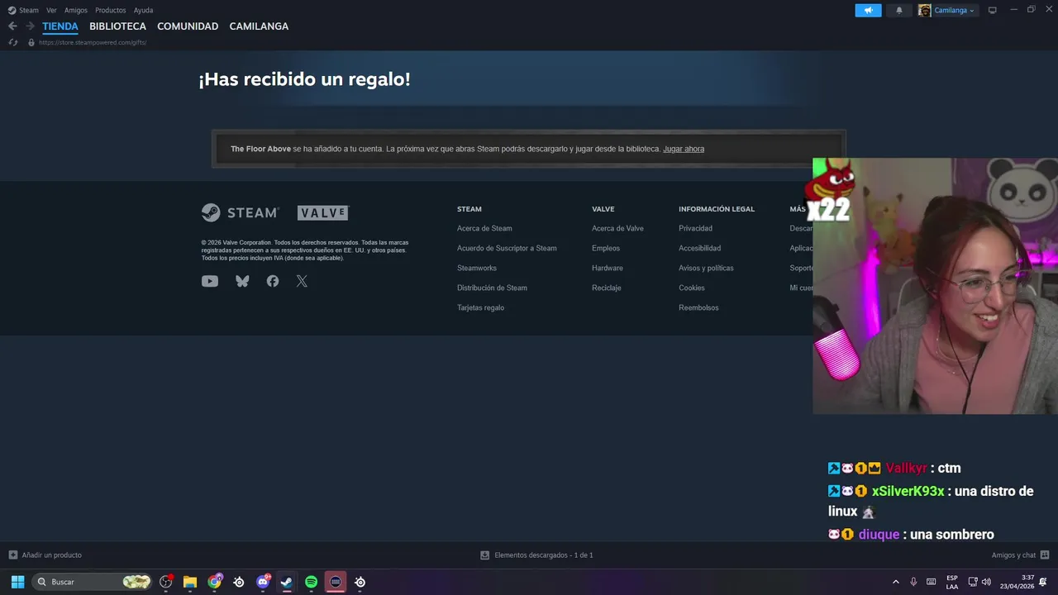
Task: Open the YouTube social icon
Action: point(210,281)
